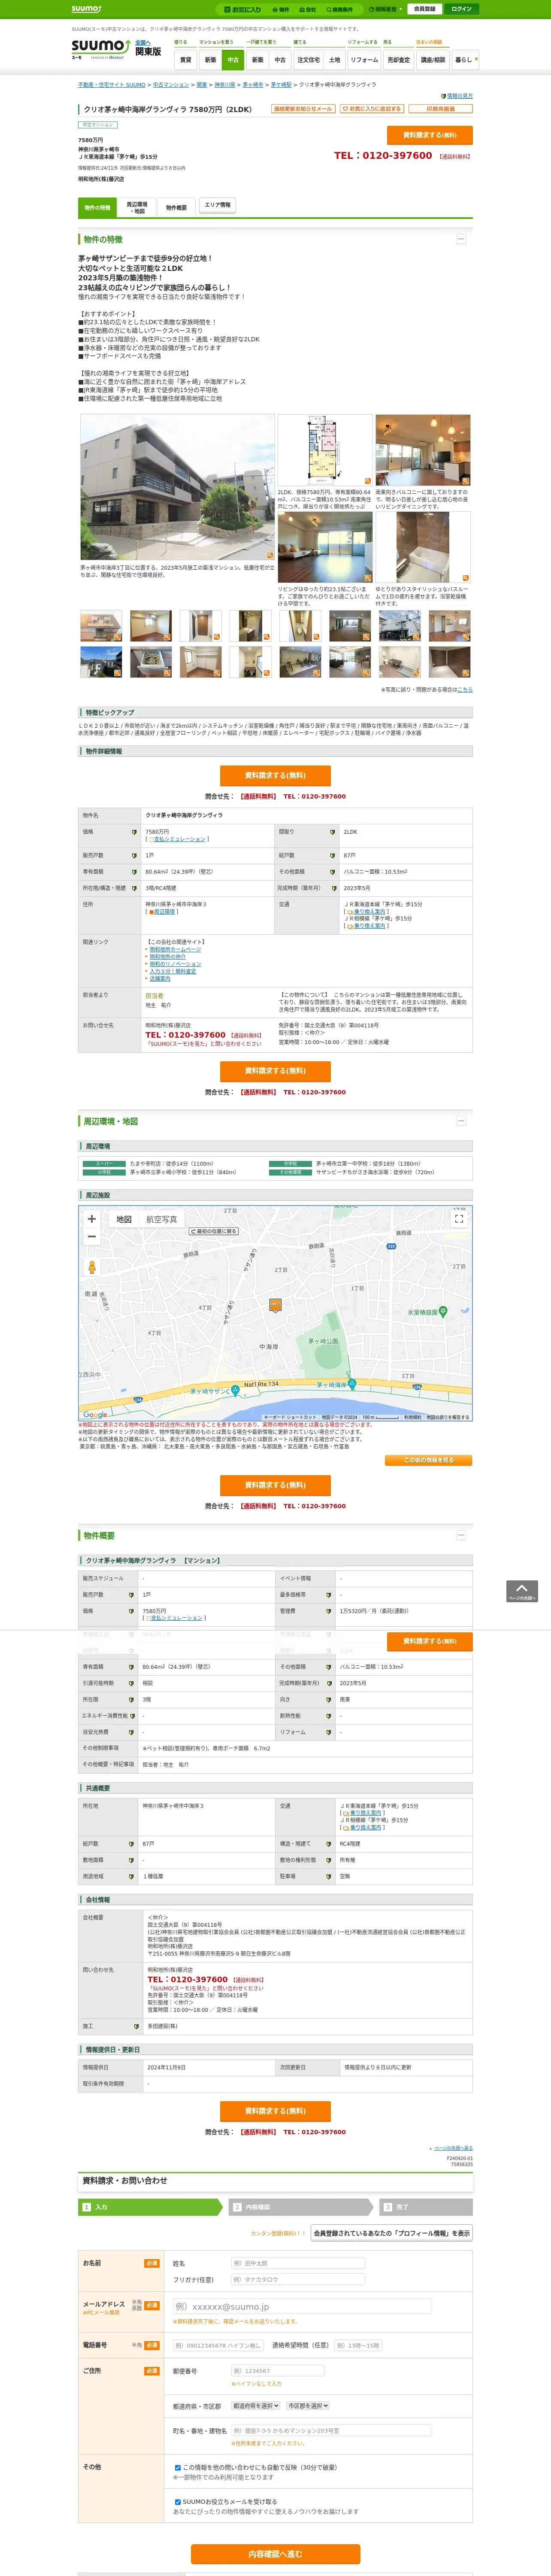Zoom in on the map
Screen dimensions: 551x2576
92,1219
